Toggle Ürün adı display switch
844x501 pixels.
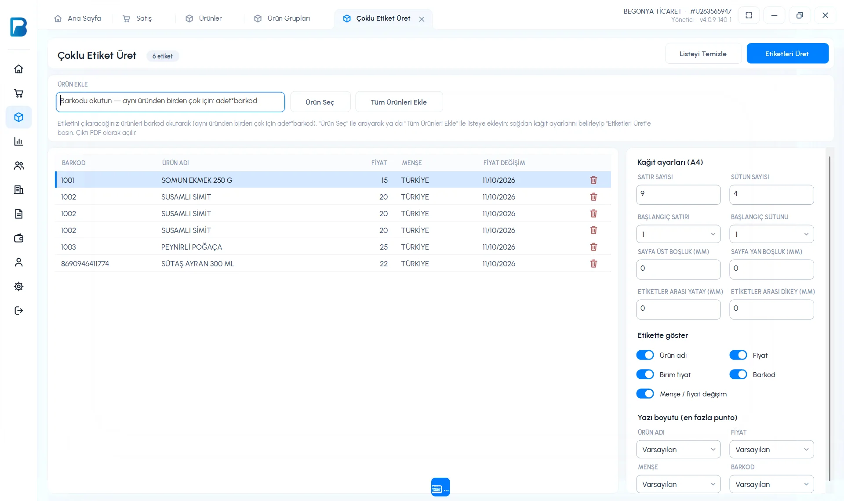(x=645, y=355)
